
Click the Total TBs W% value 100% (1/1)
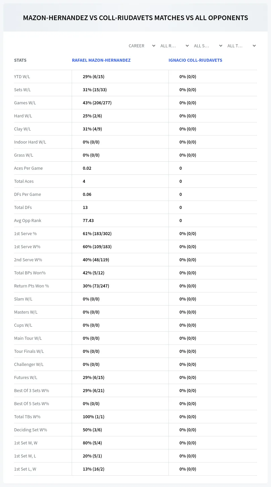pyautogui.click(x=93, y=417)
